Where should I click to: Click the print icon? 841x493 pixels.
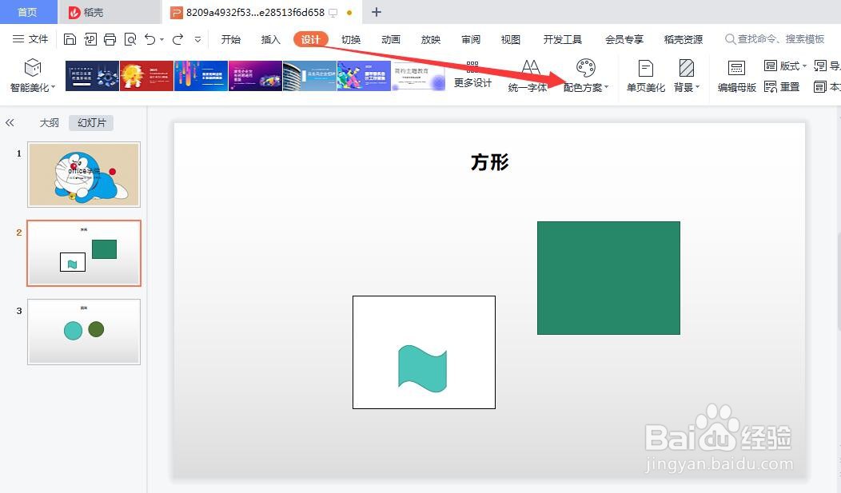[110, 38]
